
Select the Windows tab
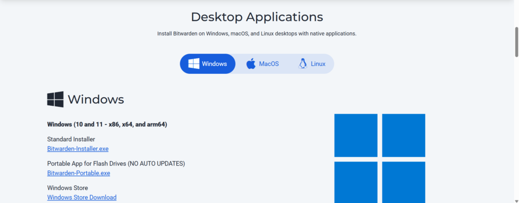207,64
